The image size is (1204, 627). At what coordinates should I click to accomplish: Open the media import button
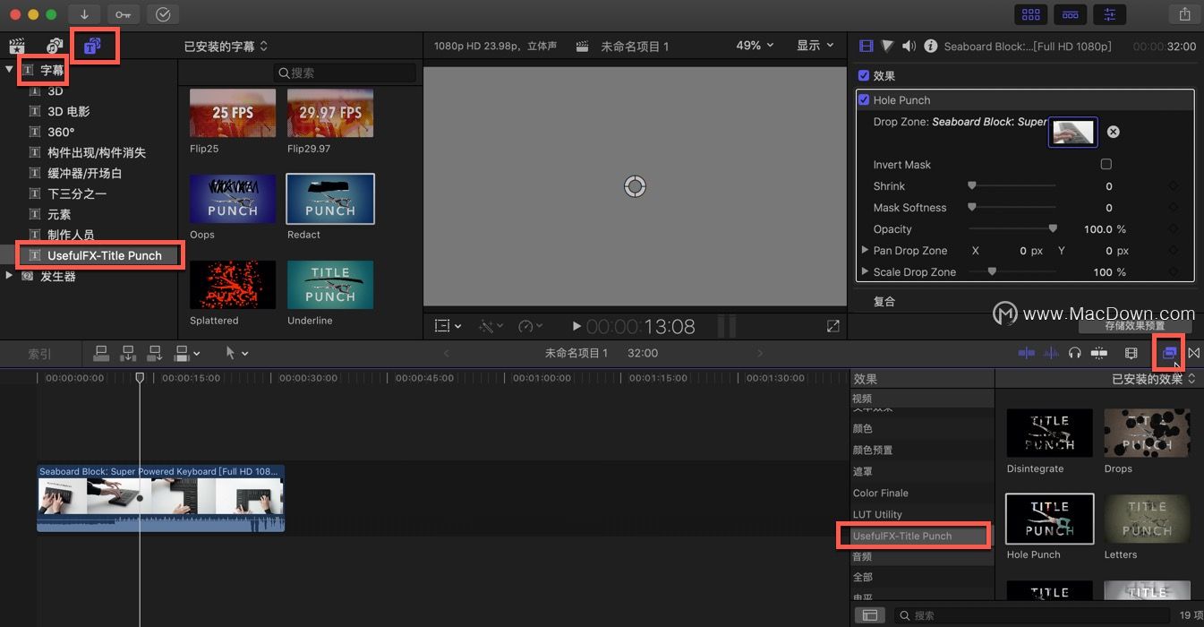(x=84, y=14)
